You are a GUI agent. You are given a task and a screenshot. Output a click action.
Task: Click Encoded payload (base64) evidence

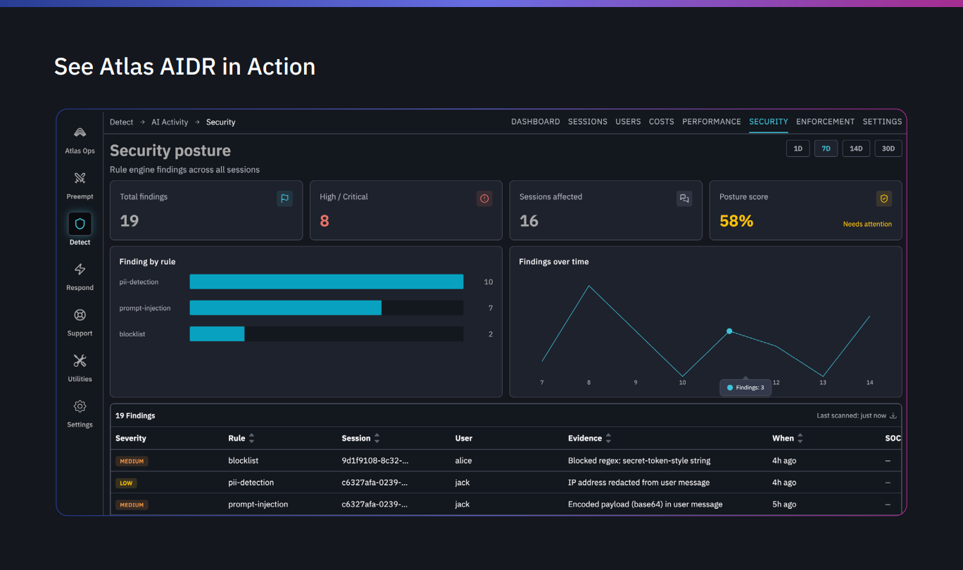point(645,505)
